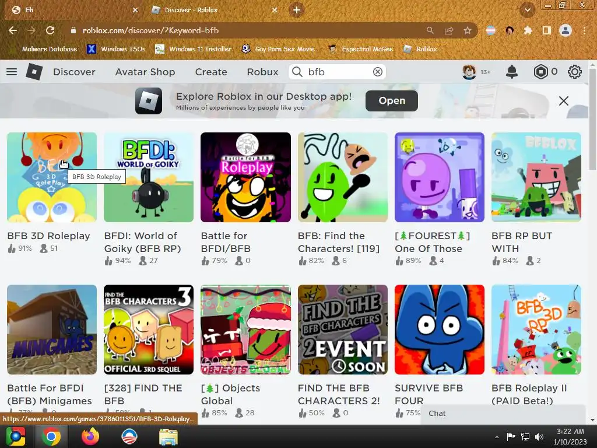Switch to the Discover - Roblox tab
The height and width of the screenshot is (448, 597).
coord(213,10)
